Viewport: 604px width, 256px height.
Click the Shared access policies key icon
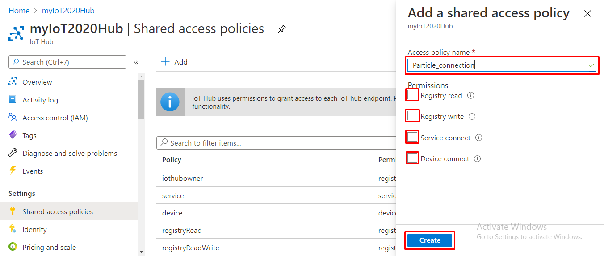point(13,211)
